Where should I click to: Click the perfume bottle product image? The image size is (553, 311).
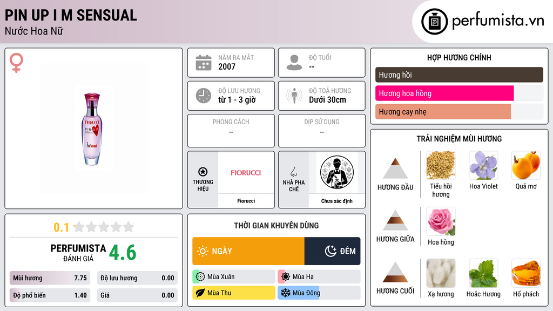pos(93,129)
